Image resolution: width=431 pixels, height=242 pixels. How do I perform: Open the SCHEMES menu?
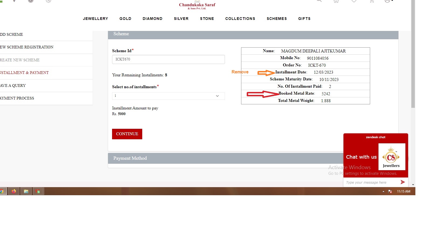[x=277, y=19]
